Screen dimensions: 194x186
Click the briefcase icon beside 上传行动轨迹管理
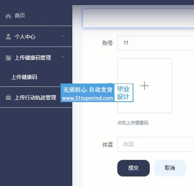(8, 97)
